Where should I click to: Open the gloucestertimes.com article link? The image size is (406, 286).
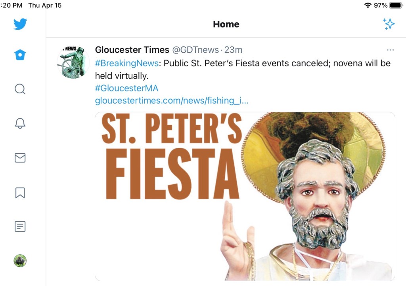pos(172,100)
